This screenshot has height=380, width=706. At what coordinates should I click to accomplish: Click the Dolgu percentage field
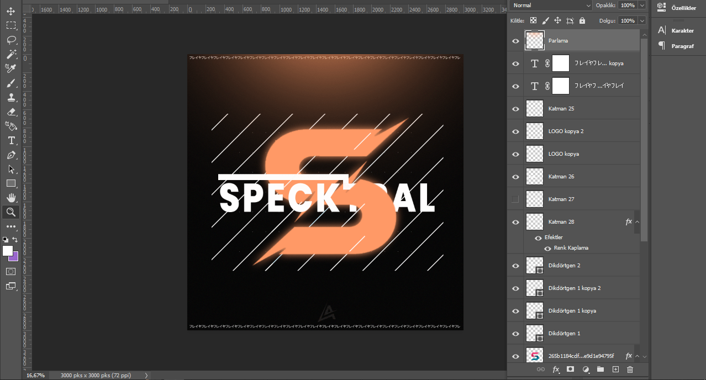(627, 20)
